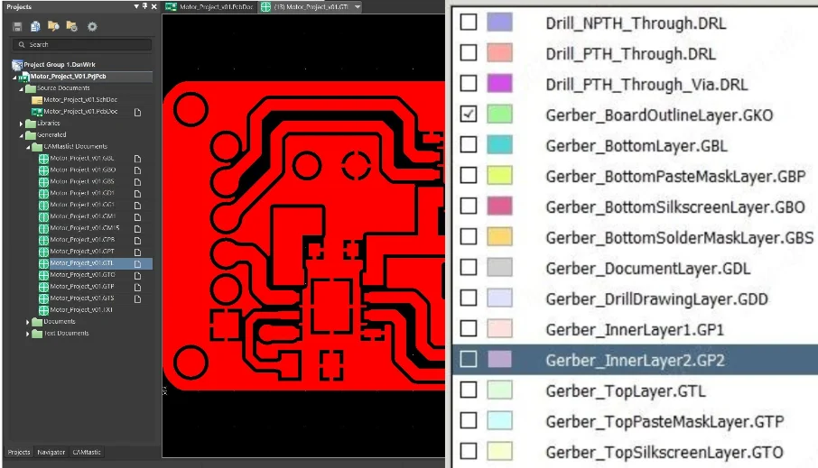Image resolution: width=818 pixels, height=468 pixels.
Task: Click the Save icon in Projects toolbar
Action: (x=17, y=27)
